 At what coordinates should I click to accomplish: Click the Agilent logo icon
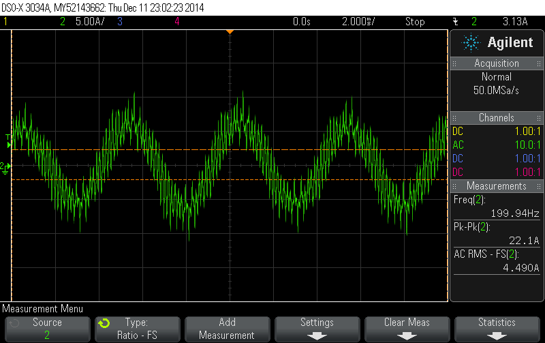click(471, 43)
